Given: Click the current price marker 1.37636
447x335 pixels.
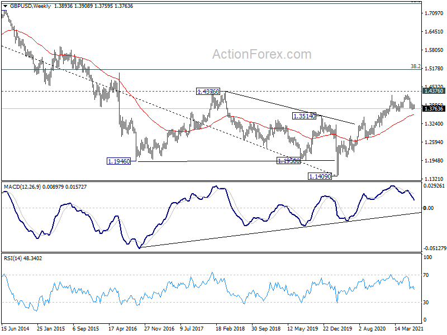Looking at the screenshot, I should click(x=434, y=108).
